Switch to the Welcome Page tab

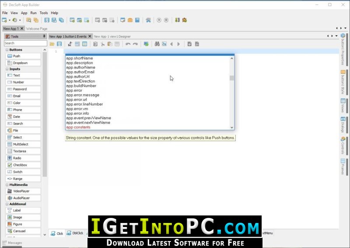tap(37, 28)
